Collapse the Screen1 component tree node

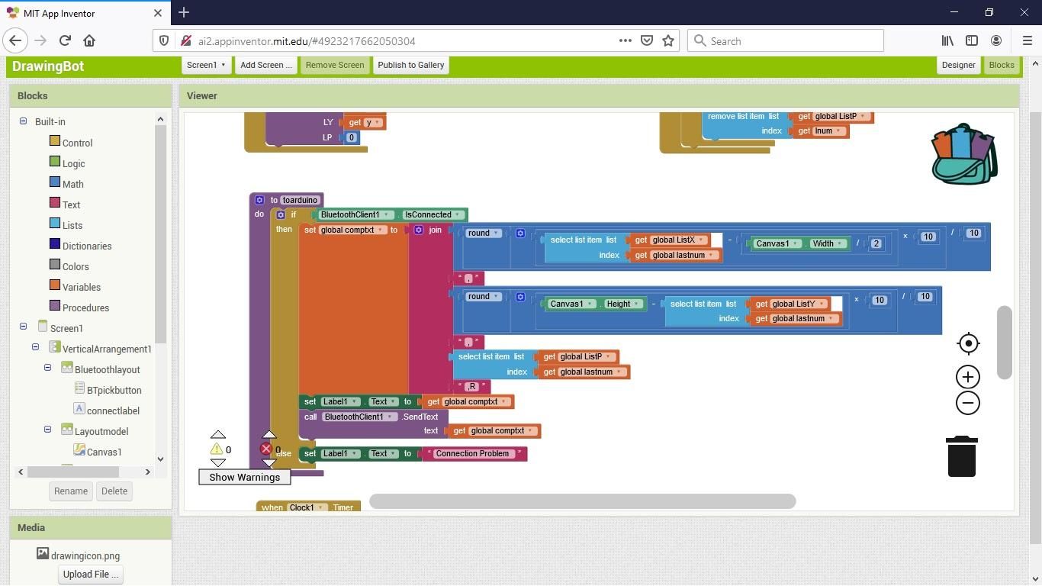[23, 326]
